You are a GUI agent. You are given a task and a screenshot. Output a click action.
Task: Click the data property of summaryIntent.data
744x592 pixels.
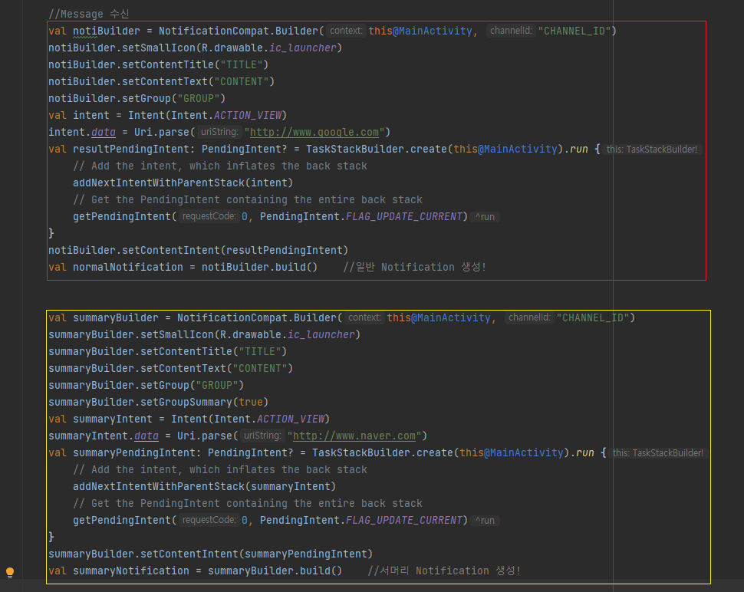(146, 436)
